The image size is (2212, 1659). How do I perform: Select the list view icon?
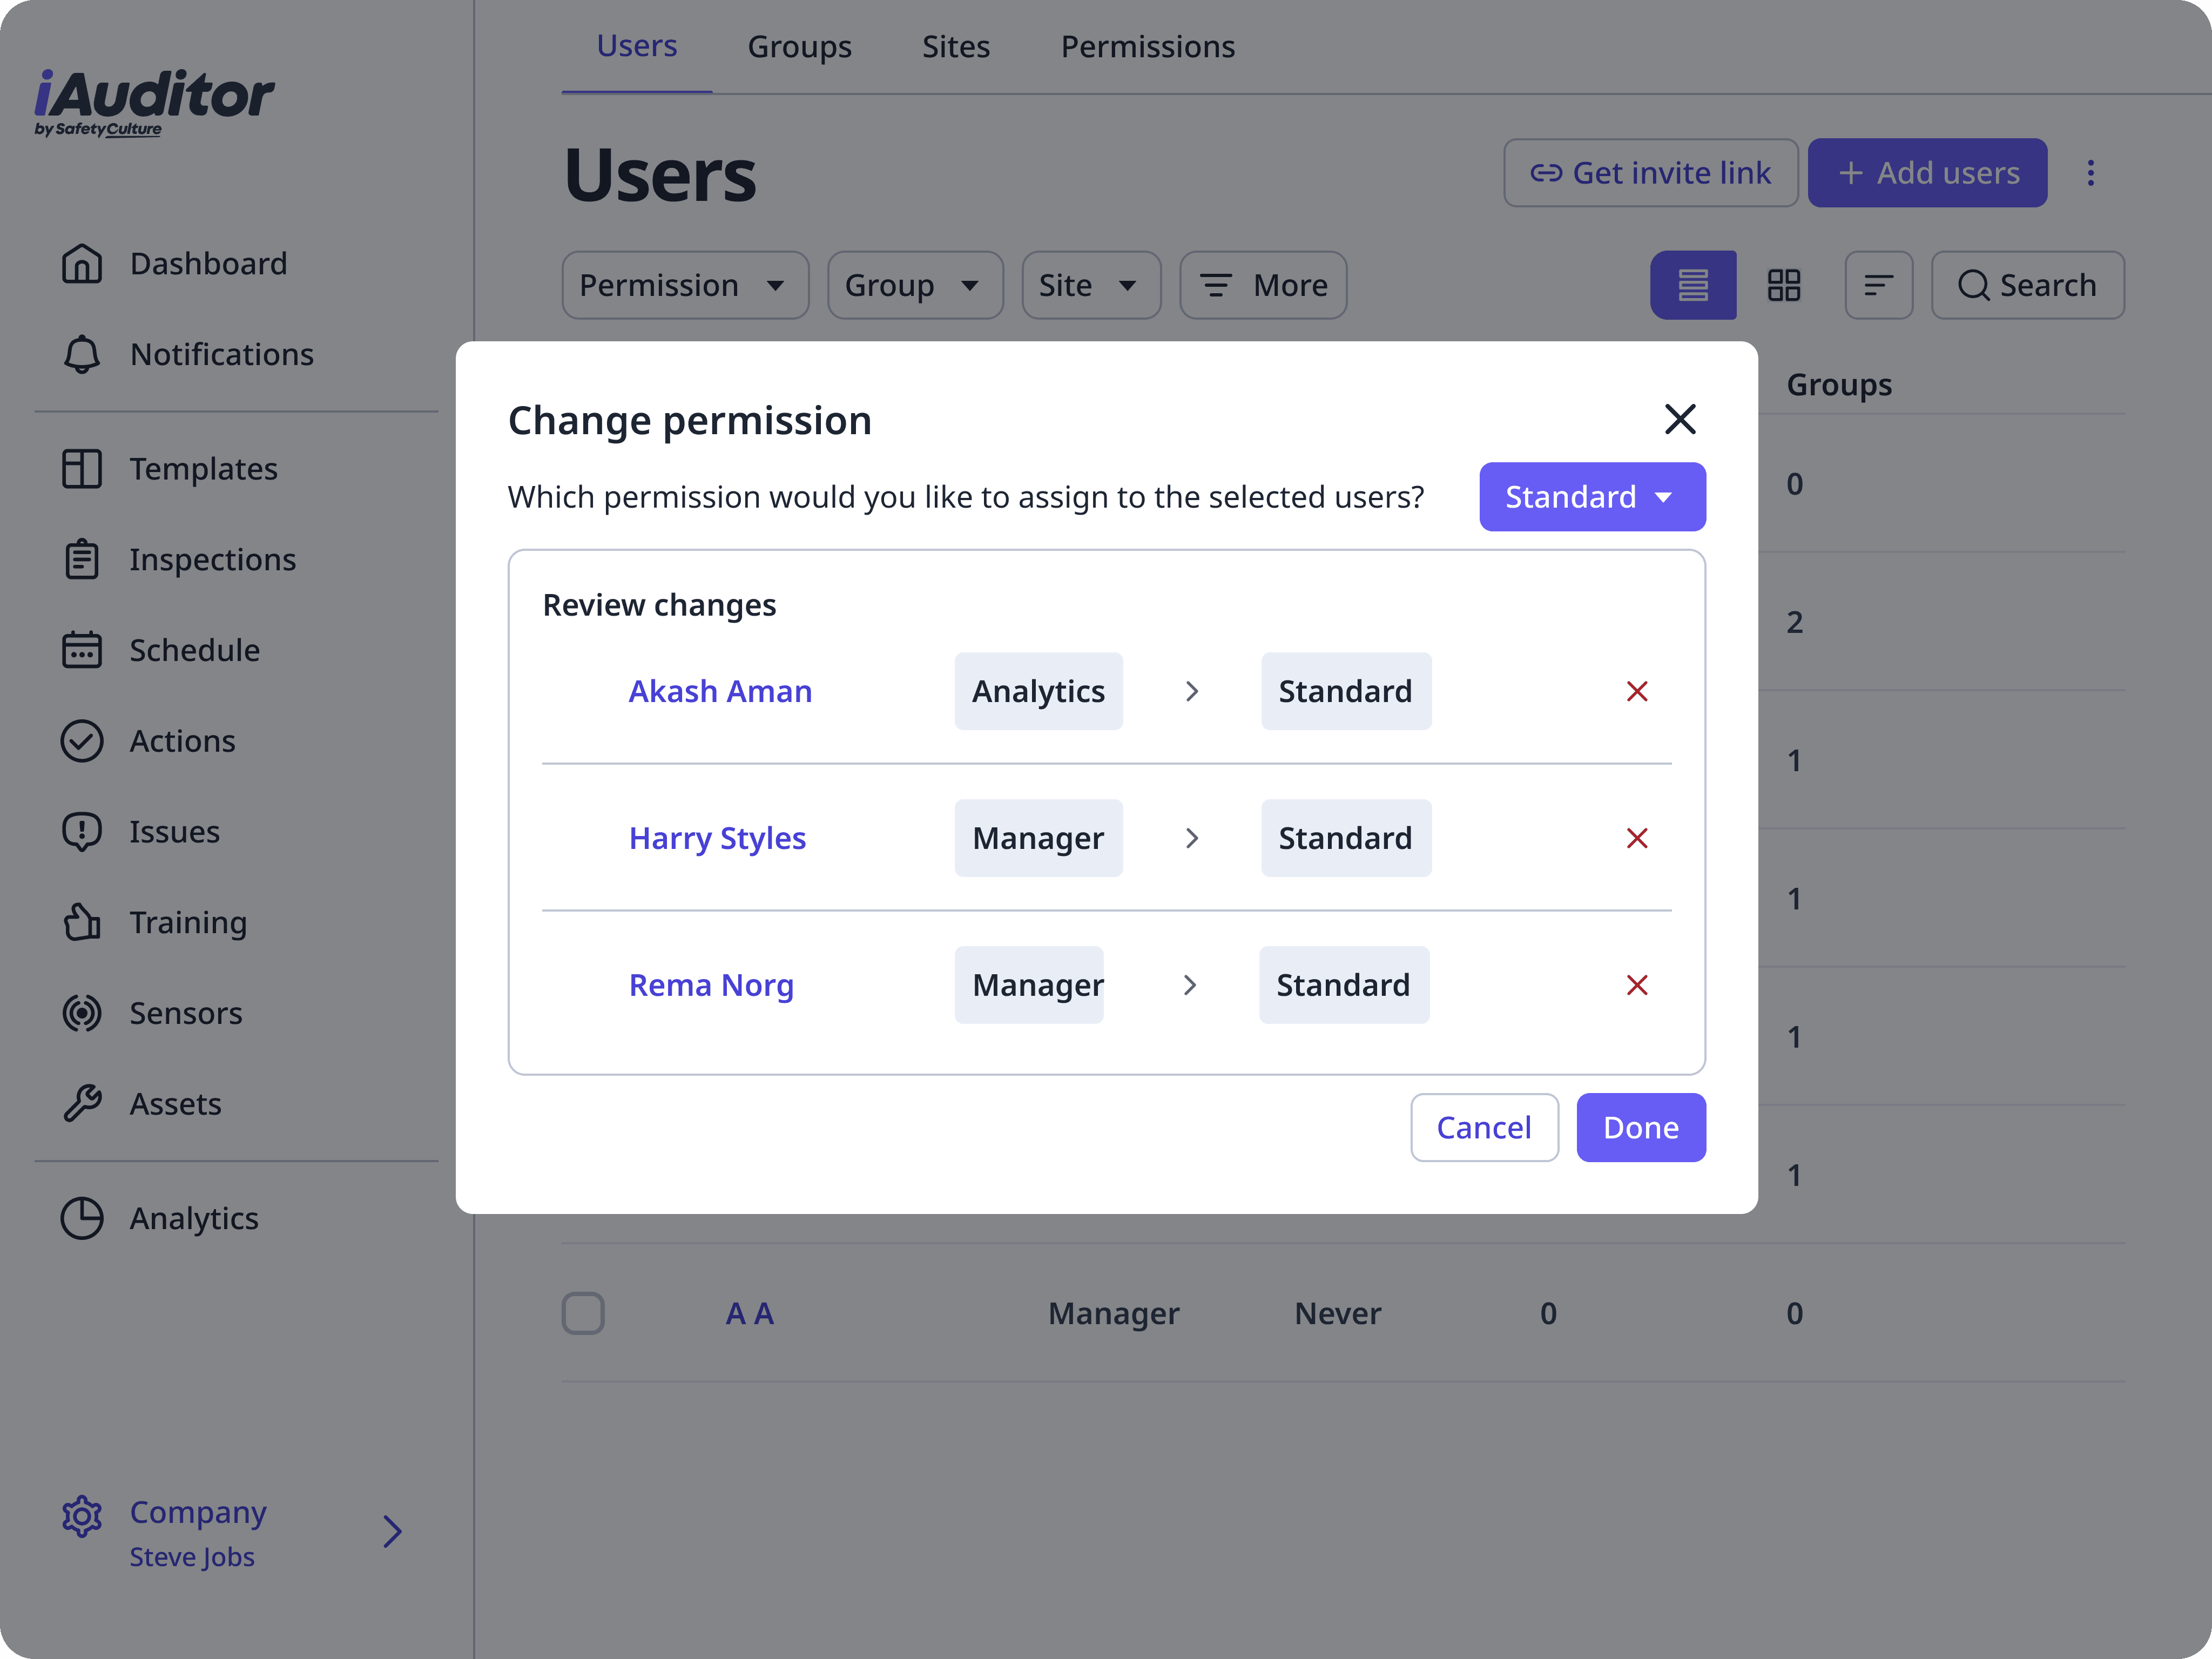1692,286
